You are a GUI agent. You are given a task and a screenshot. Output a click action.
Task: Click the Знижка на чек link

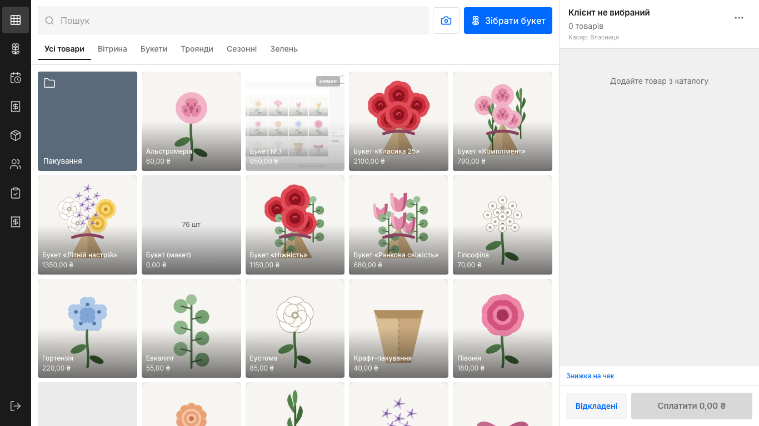pos(590,376)
